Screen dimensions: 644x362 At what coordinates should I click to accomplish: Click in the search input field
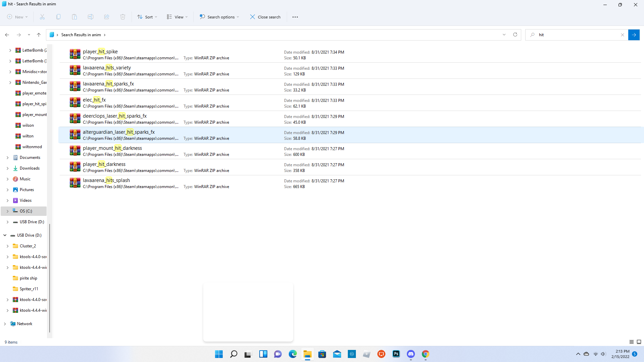577,35
